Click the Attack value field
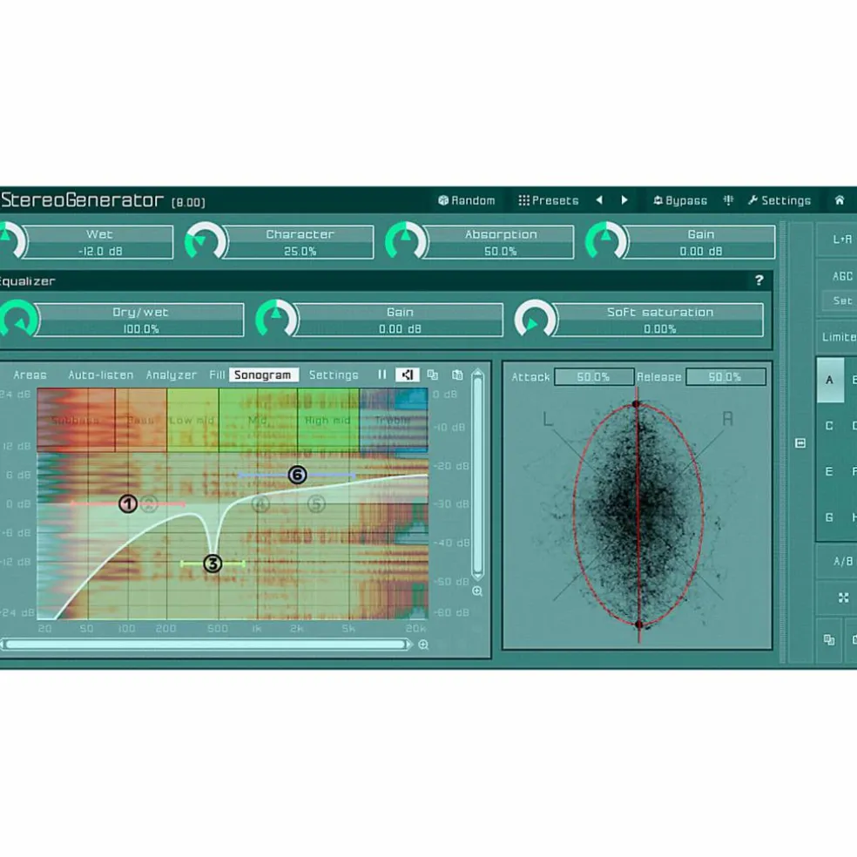Screen dimensions: 857x857 (594, 376)
